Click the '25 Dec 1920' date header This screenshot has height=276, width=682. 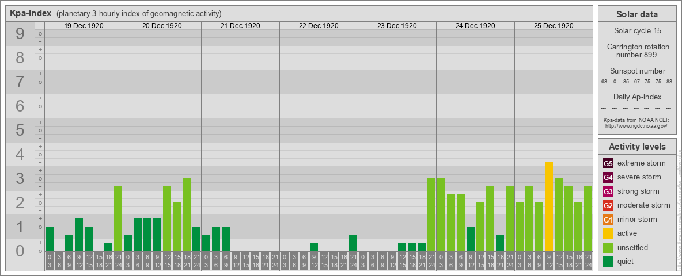(553, 26)
